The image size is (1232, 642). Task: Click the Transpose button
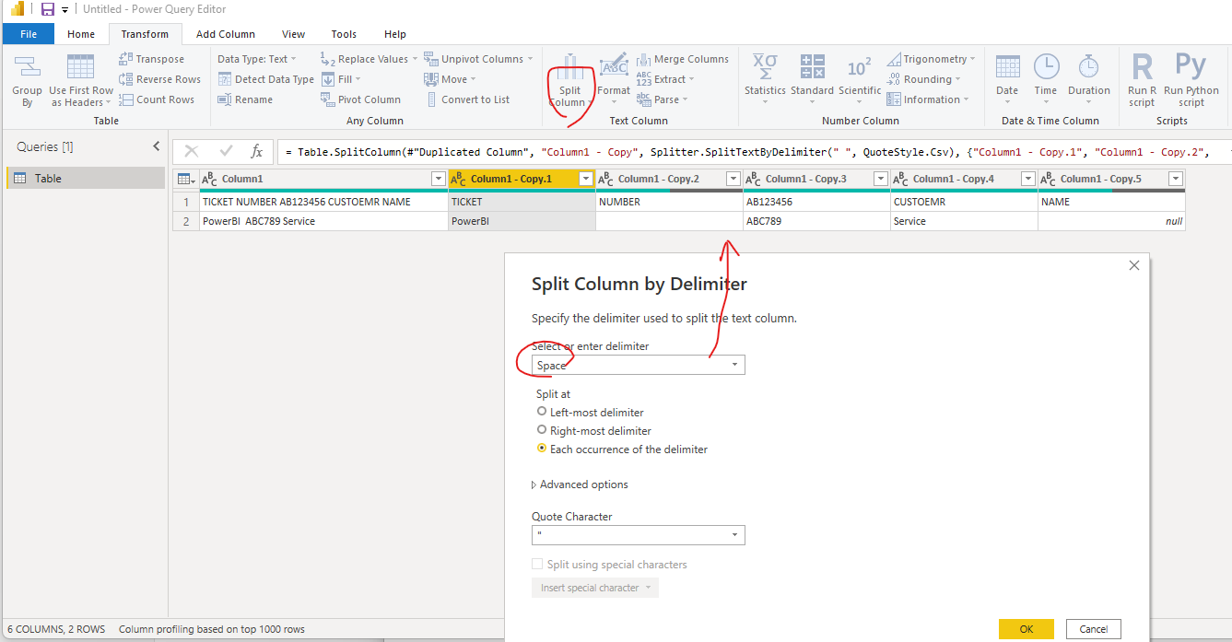(151, 59)
